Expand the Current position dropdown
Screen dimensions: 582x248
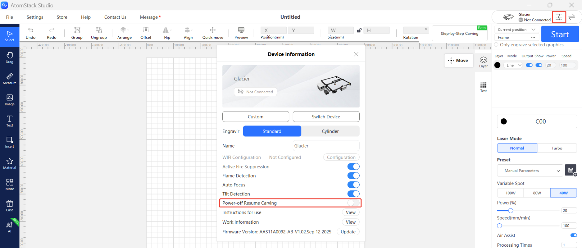(x=516, y=30)
